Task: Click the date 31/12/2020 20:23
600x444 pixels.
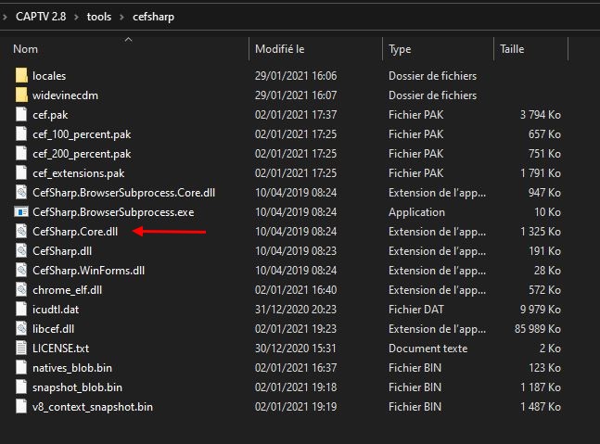Action: pos(296,310)
